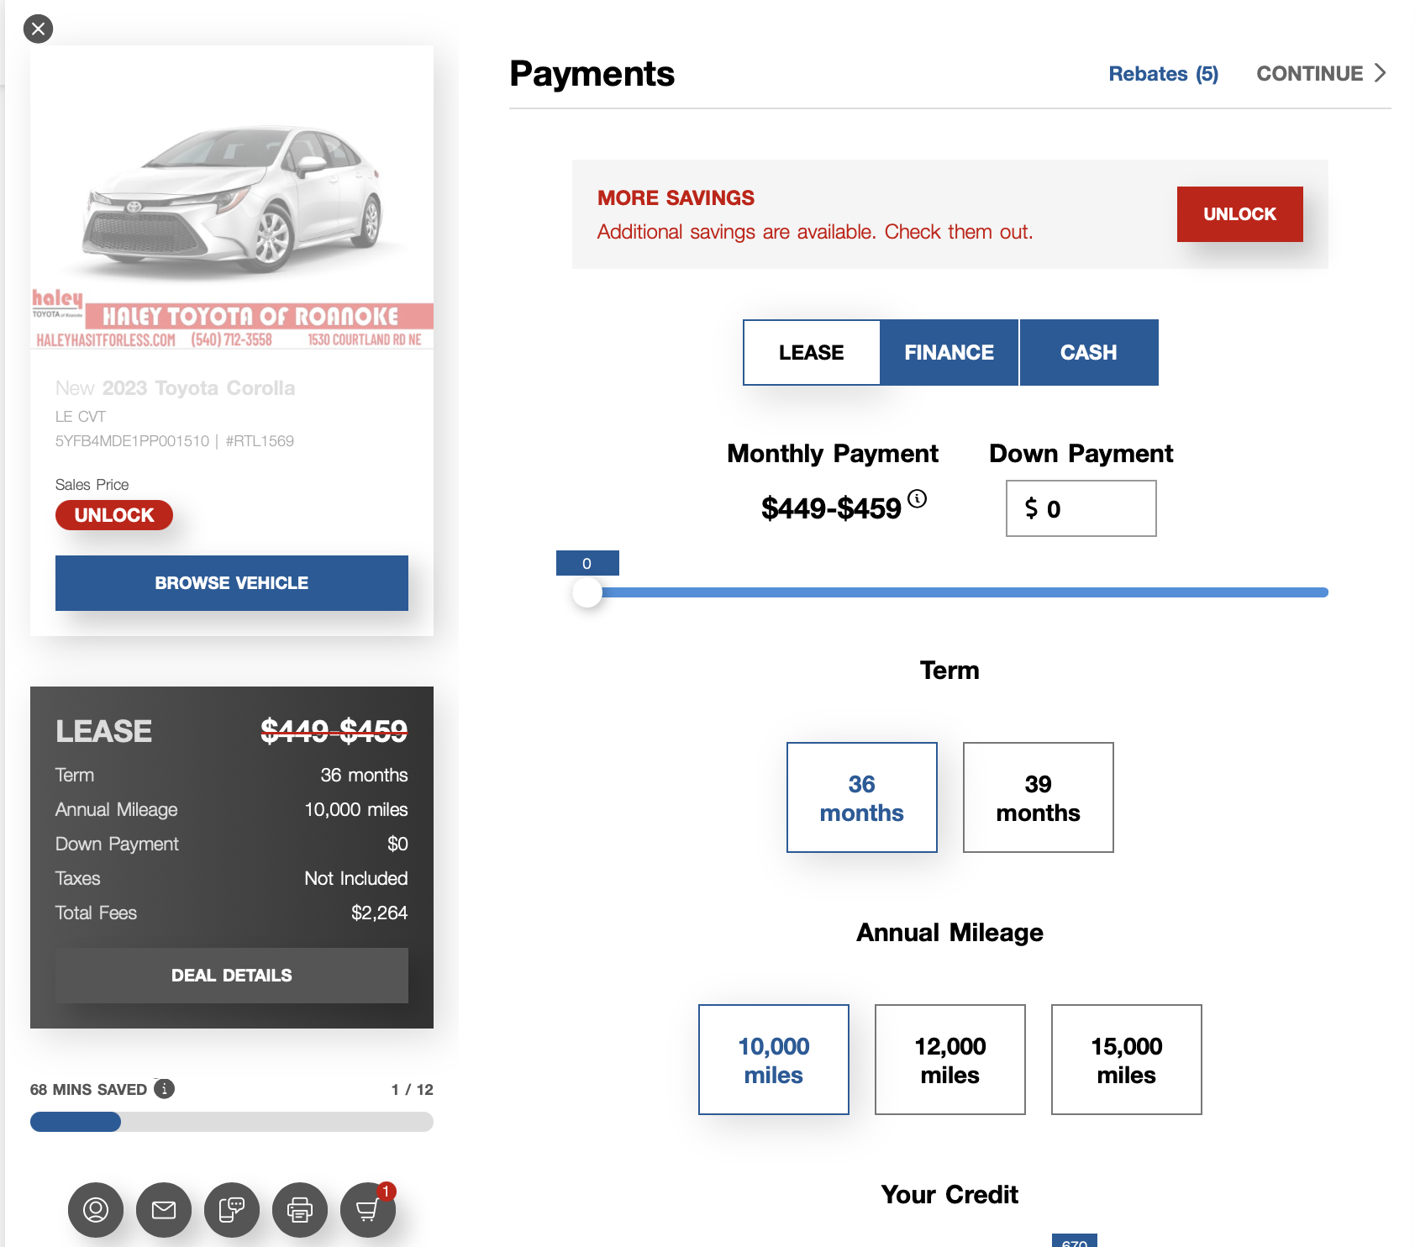Unlock the Sales Price
This screenshot has height=1247, width=1415.
pos(114,515)
